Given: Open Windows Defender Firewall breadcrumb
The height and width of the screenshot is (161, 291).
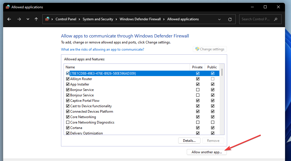Looking at the screenshot, I should coord(140,19).
